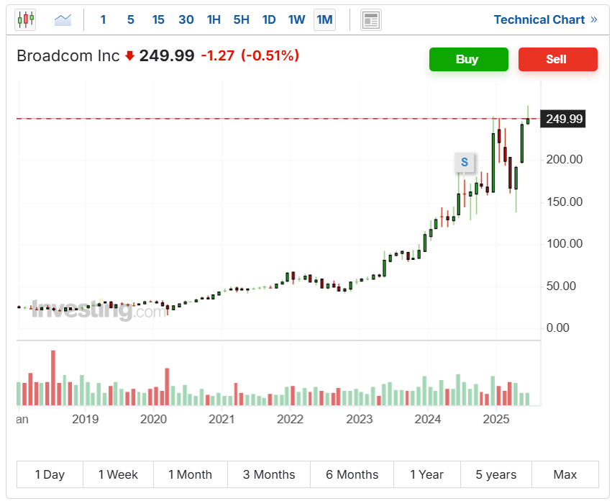Select the 15 minute interval
The image size is (612, 501).
[158, 19]
